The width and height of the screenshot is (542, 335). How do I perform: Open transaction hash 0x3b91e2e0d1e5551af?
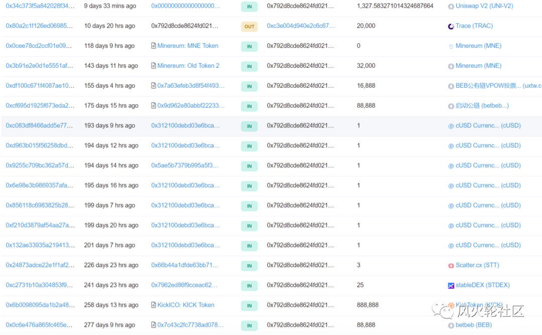click(40, 66)
